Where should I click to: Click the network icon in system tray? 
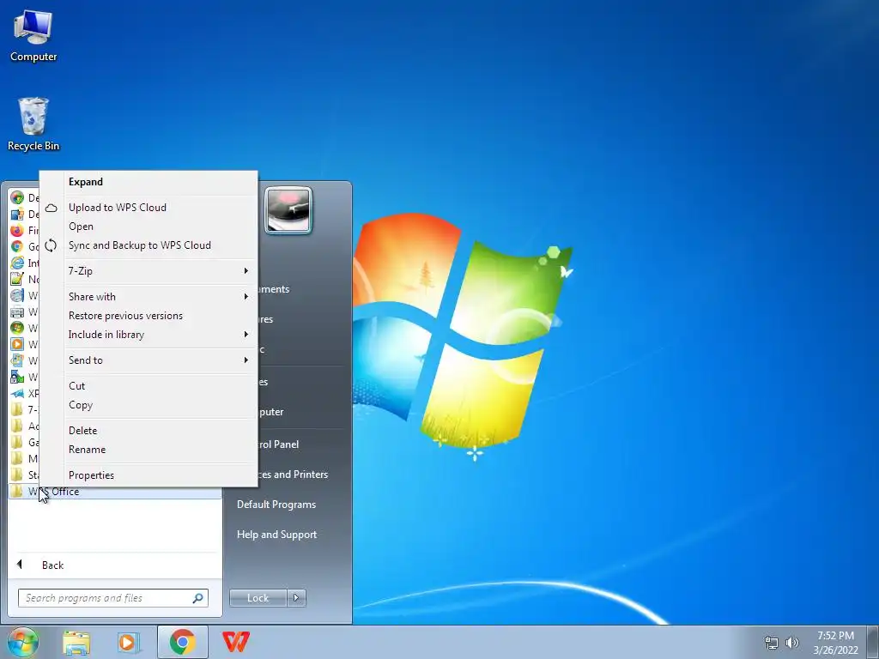click(x=772, y=643)
